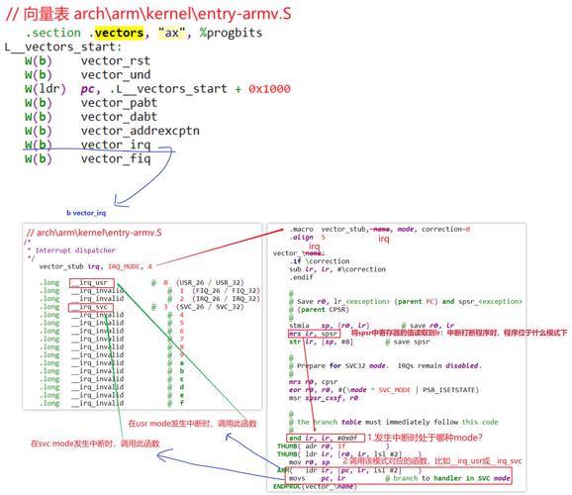Click the 'movs pc, lr' instruction
Image resolution: width=572 pixels, height=495 pixels.
coord(317,478)
